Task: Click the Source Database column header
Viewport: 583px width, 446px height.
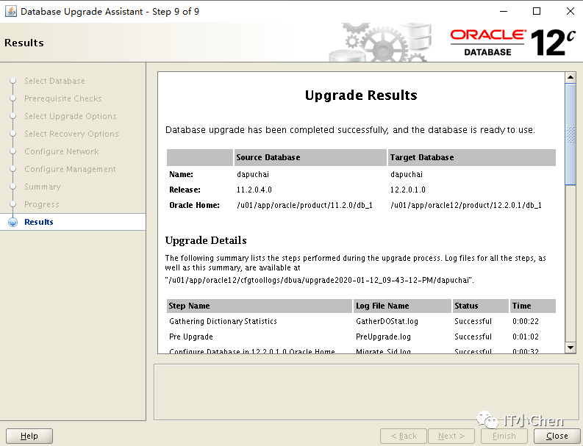Action: pyautogui.click(x=310, y=157)
